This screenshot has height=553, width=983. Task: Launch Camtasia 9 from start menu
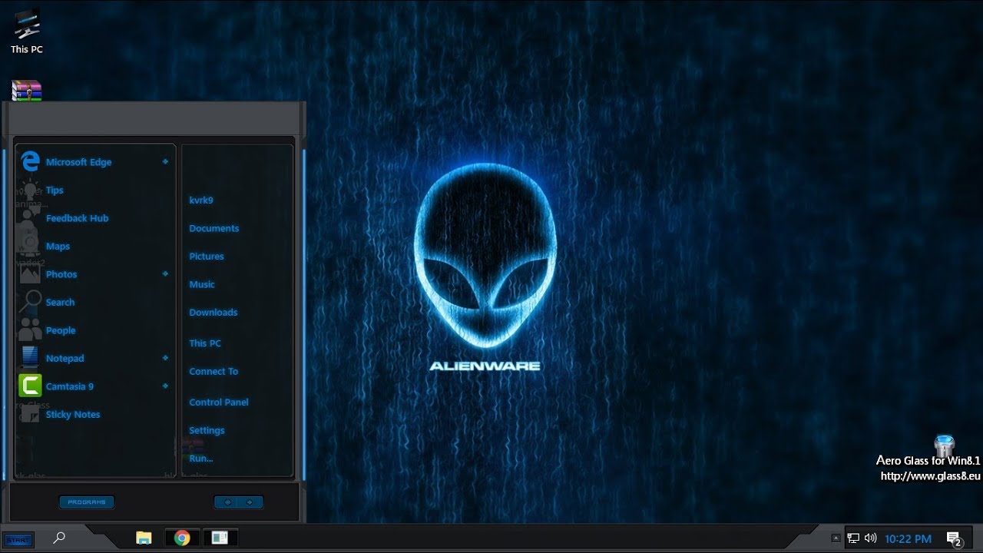point(95,386)
